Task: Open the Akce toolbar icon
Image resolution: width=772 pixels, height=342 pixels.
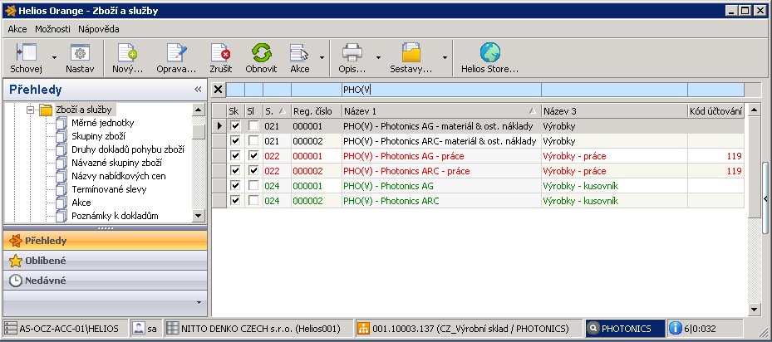Action: (x=299, y=52)
